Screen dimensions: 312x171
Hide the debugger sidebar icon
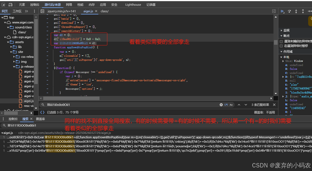274,11
